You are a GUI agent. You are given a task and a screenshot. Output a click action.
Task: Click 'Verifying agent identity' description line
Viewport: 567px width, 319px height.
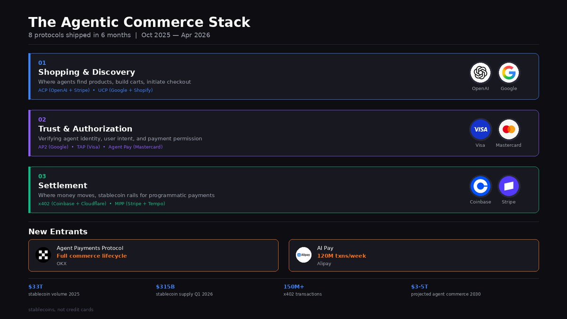coord(120,139)
